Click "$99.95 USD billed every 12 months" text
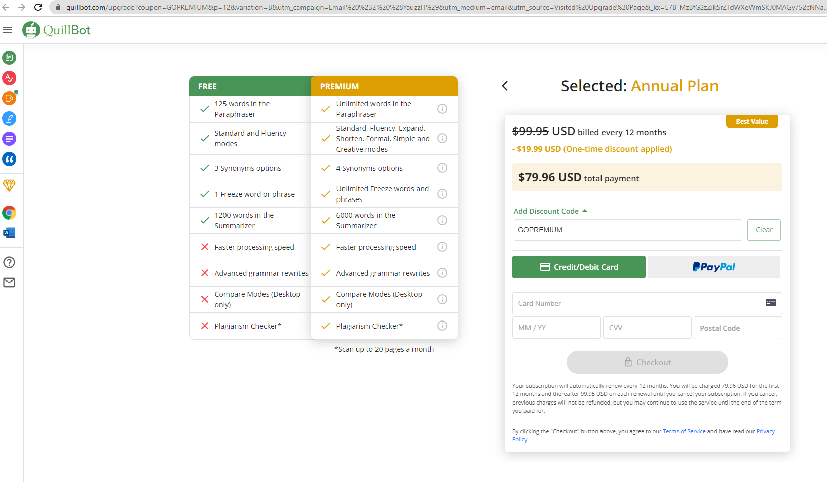Viewport: 827px width, 482px height. (589, 132)
